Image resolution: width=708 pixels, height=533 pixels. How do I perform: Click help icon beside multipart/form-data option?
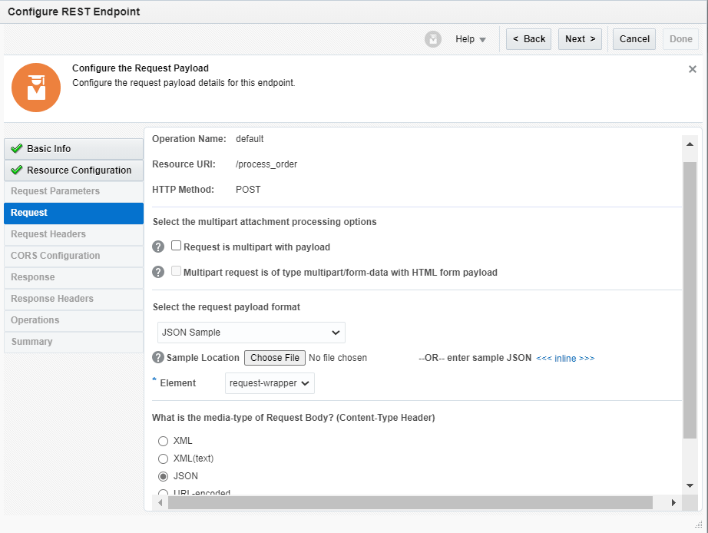tap(159, 272)
